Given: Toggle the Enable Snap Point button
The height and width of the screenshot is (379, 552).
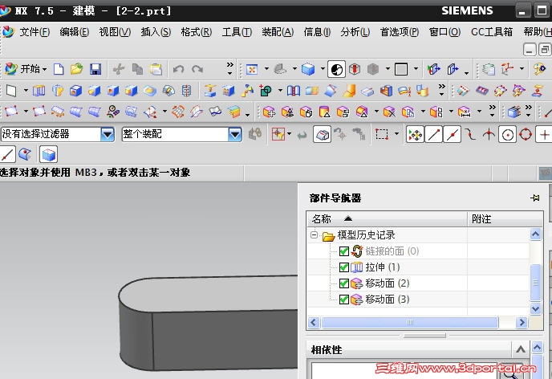Looking at the screenshot, I should coord(415,135).
